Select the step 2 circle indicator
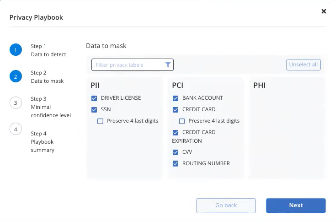The width and height of the screenshot is (335, 221). point(16,76)
